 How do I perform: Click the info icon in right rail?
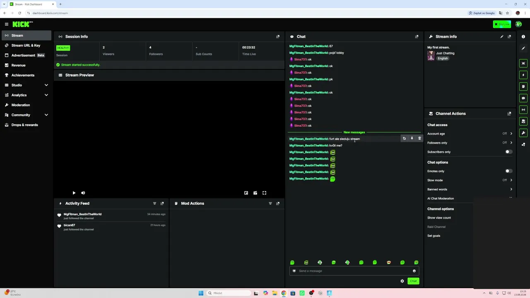523,37
